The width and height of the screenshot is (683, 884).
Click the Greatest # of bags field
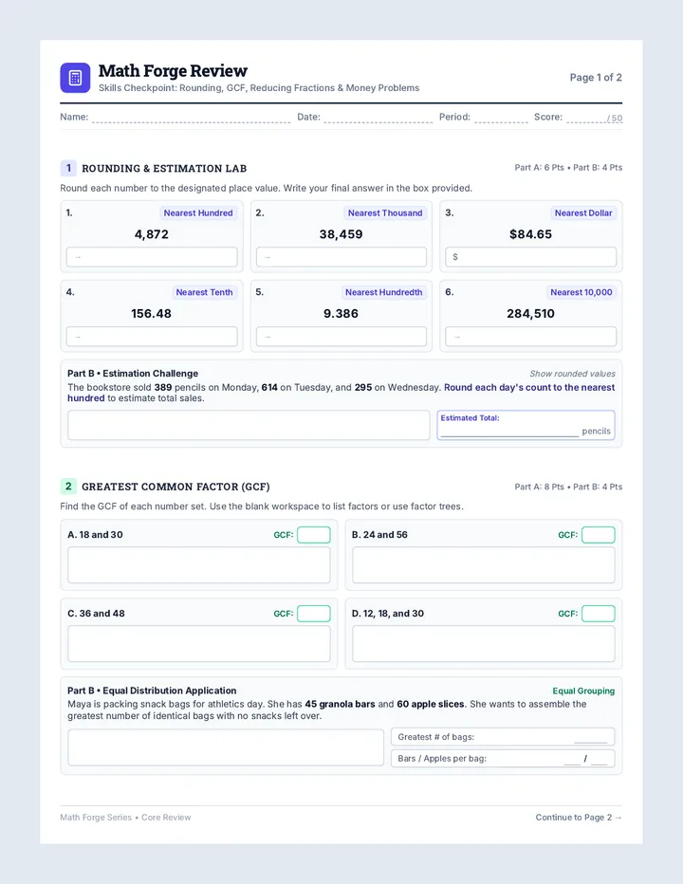click(503, 737)
